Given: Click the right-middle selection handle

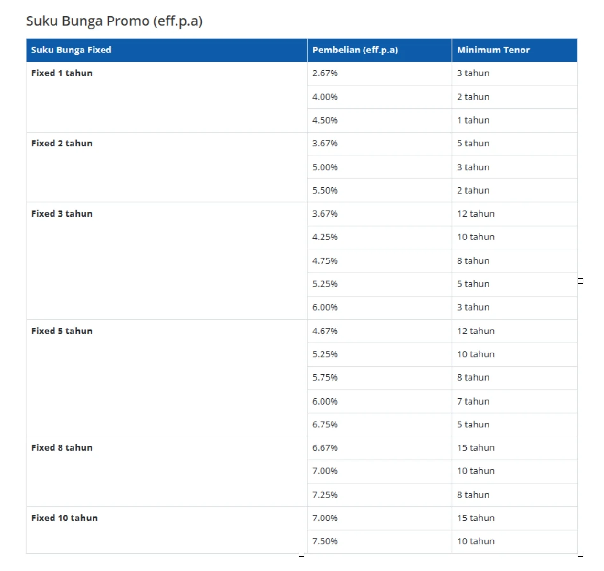Looking at the screenshot, I should 581,281.
